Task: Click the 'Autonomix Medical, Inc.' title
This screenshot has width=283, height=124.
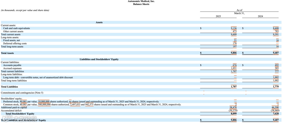Action: (141, 1)
